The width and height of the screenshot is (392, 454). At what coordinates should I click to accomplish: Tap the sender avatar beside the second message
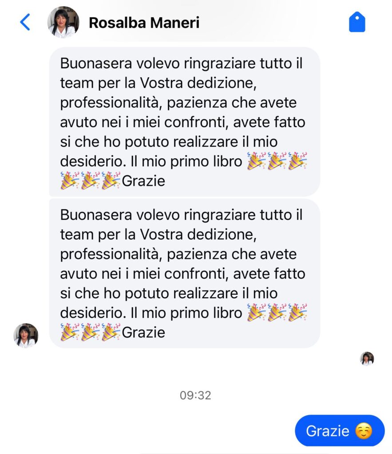pos(26,335)
